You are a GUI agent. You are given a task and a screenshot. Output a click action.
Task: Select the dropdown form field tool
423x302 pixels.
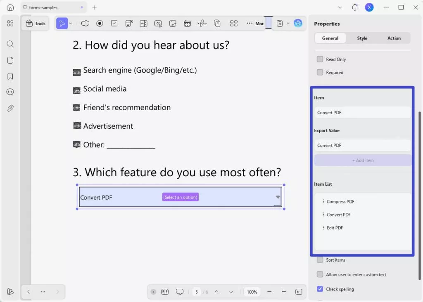(129, 24)
